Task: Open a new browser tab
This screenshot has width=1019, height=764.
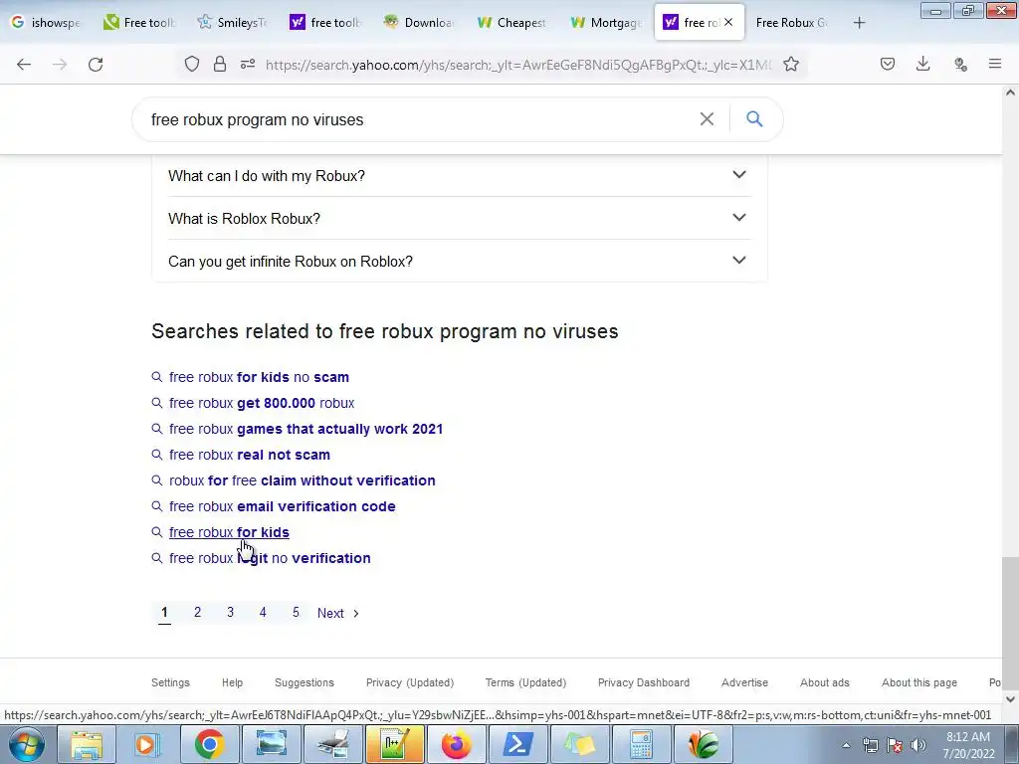Action: pyautogui.click(x=859, y=23)
